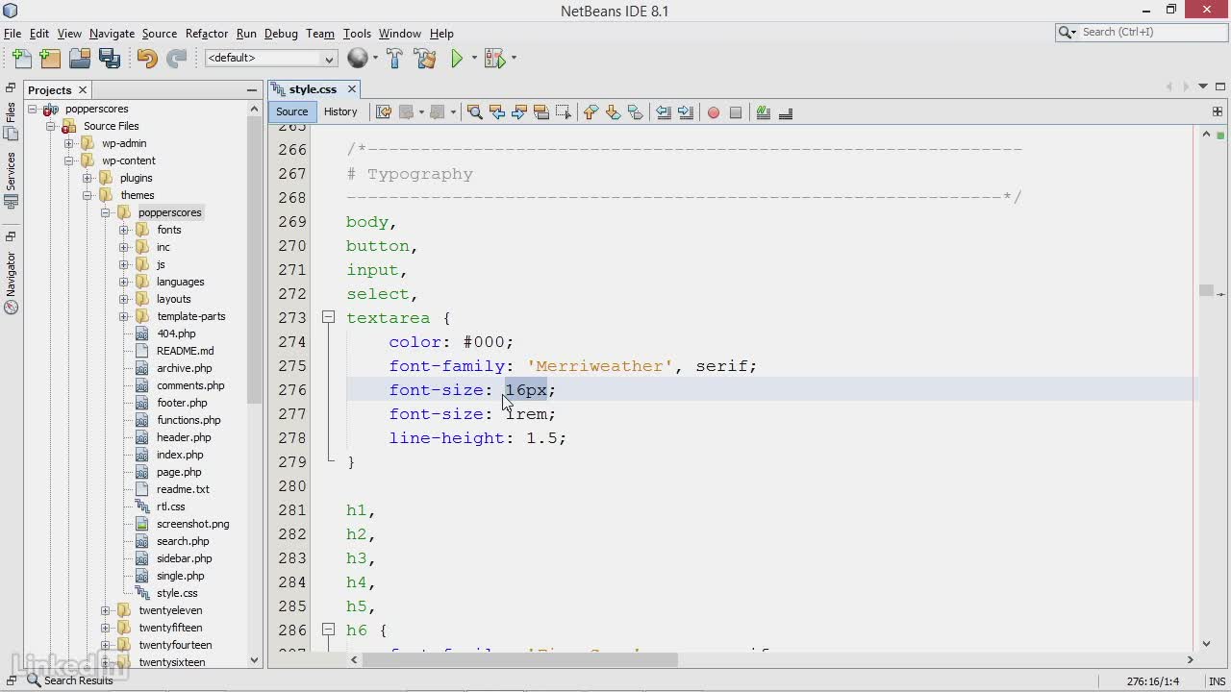Open the File menu
The image size is (1231, 692).
pos(13,33)
